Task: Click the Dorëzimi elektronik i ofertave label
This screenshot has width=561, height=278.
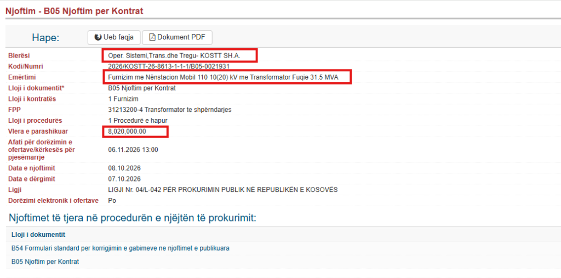Action: (x=53, y=201)
